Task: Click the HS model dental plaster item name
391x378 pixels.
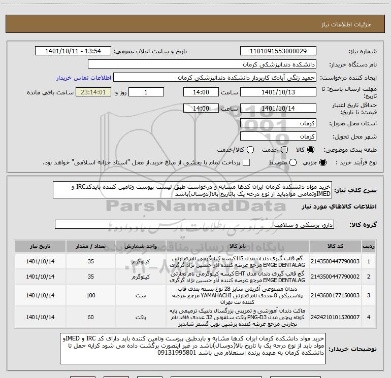Action: coord(238,262)
